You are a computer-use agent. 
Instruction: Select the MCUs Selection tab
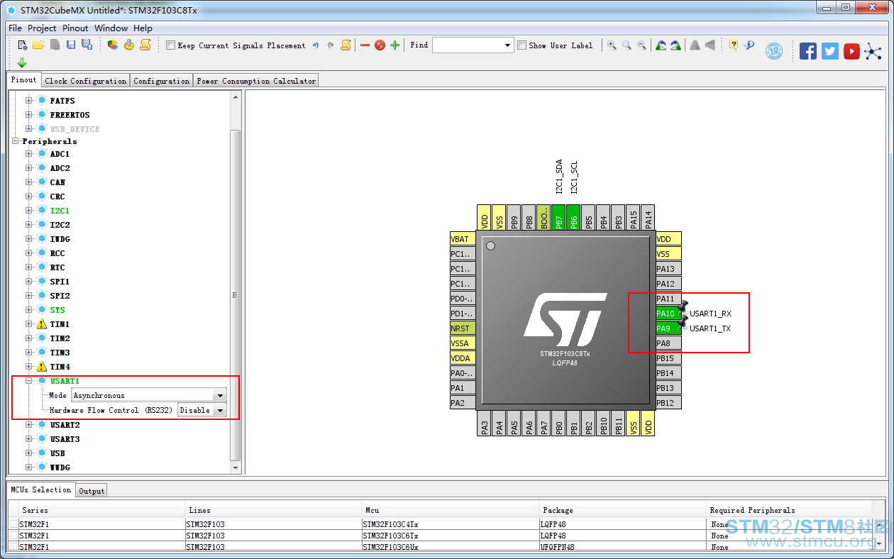click(41, 489)
